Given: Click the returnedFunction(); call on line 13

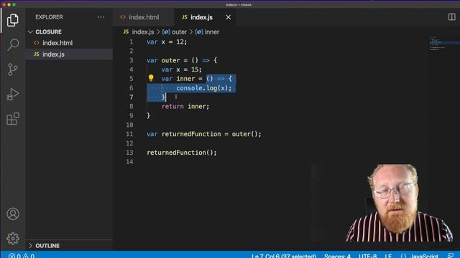Looking at the screenshot, I should [x=182, y=153].
